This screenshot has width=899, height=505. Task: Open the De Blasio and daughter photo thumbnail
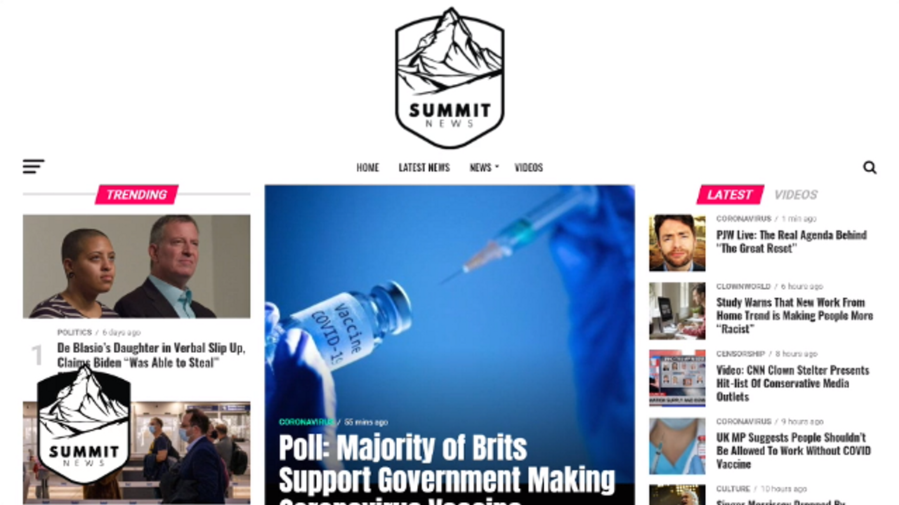tap(136, 267)
